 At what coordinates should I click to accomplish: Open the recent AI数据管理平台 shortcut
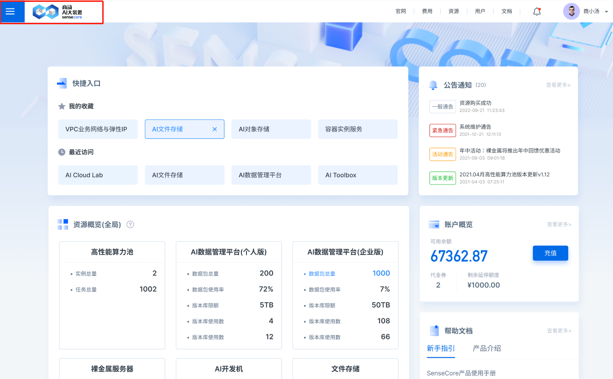coord(271,175)
